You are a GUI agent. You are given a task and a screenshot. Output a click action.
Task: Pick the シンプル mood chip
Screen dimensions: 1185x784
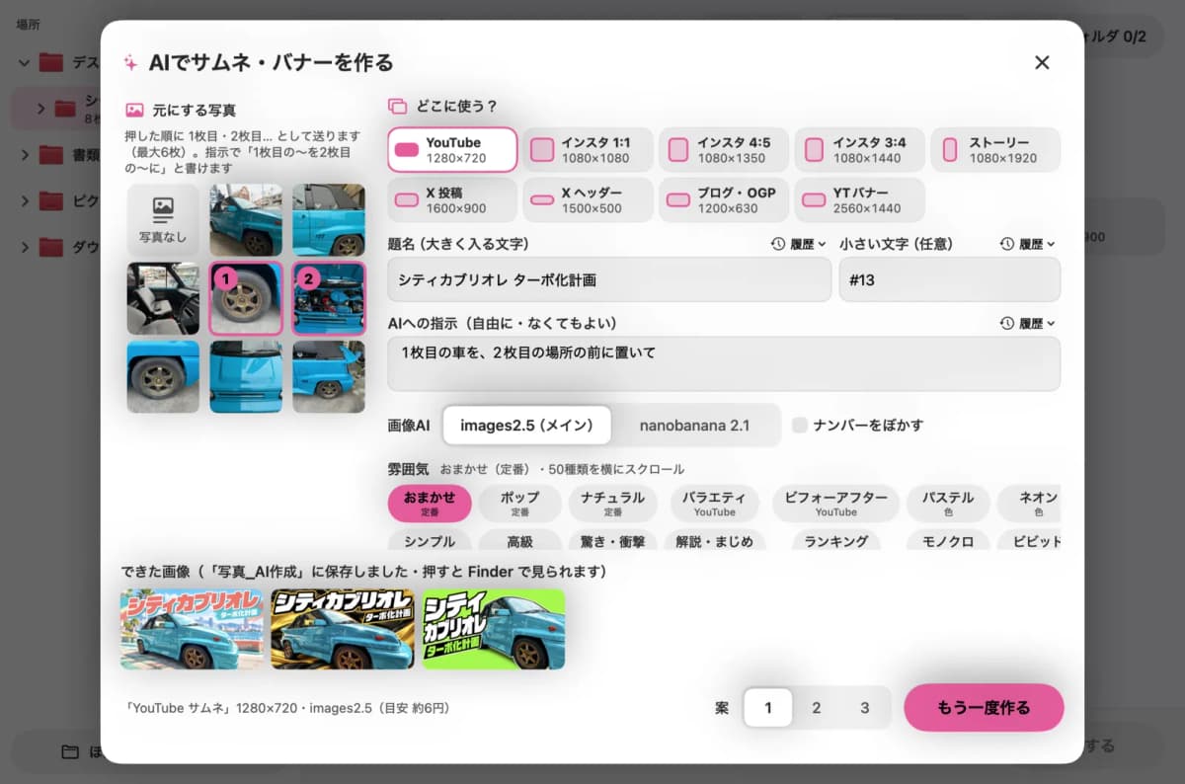[x=429, y=541]
